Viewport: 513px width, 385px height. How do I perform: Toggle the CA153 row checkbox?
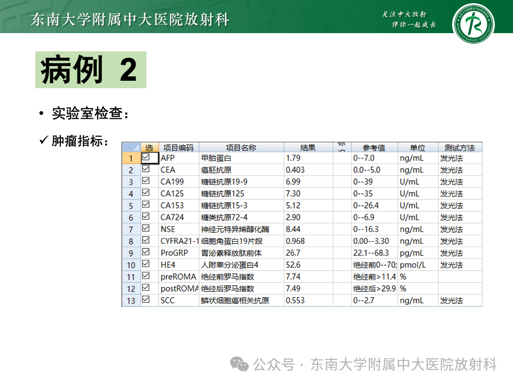coord(145,204)
